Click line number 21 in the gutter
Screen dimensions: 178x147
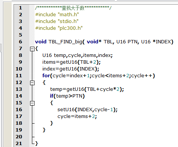click(x=19, y=144)
